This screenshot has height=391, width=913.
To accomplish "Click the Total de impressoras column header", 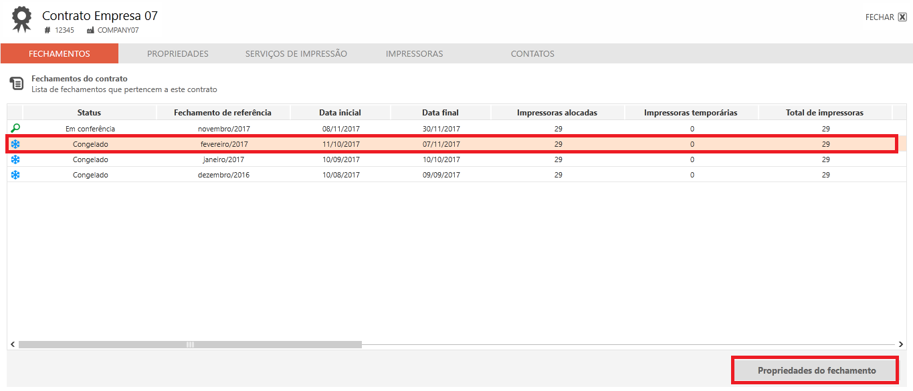I will [x=824, y=113].
